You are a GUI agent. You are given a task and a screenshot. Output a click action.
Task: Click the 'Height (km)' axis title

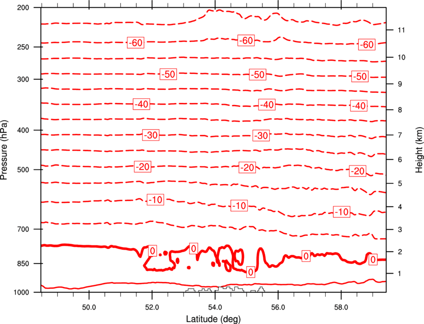pyautogui.click(x=419, y=150)
